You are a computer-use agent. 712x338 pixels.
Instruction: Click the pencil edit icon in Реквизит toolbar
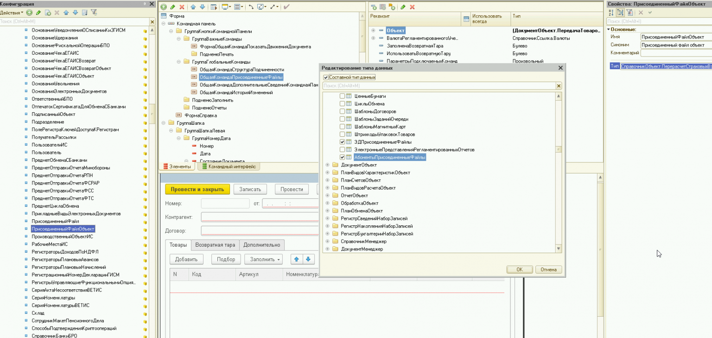coord(403,7)
